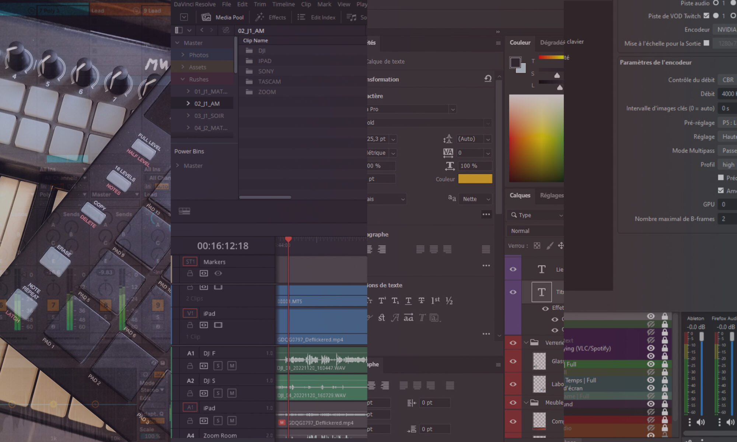This screenshot has height=442, width=737.
Task: Switch to the Réglages tab
Action: (552, 195)
